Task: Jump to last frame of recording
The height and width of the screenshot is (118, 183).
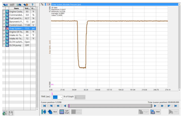Action: click(x=175, y=106)
